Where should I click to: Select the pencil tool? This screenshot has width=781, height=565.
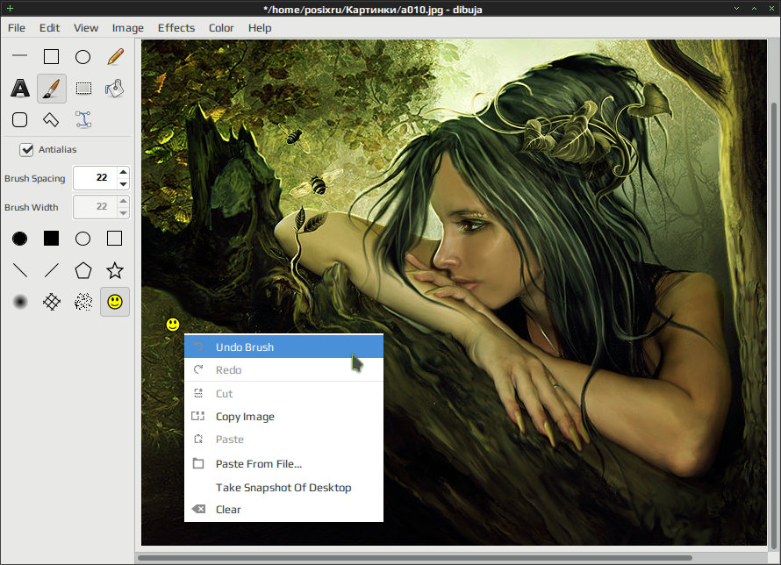pyautogui.click(x=115, y=56)
